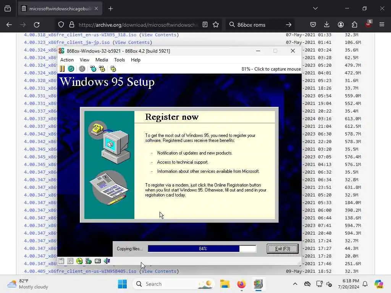The image size is (391, 293).
Task: Click the hard disk status icon
Action: tap(98, 261)
